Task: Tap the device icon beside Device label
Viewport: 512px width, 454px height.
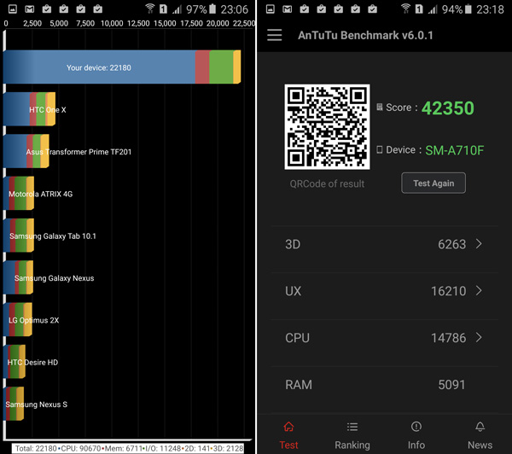Action: [x=380, y=150]
